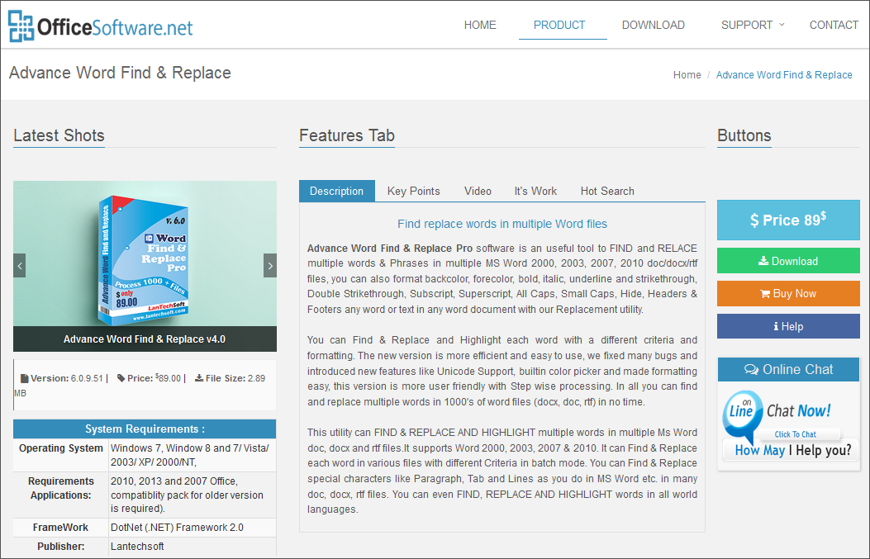Click the $ Price 89 button
The width and height of the screenshot is (870, 559).
click(x=788, y=220)
